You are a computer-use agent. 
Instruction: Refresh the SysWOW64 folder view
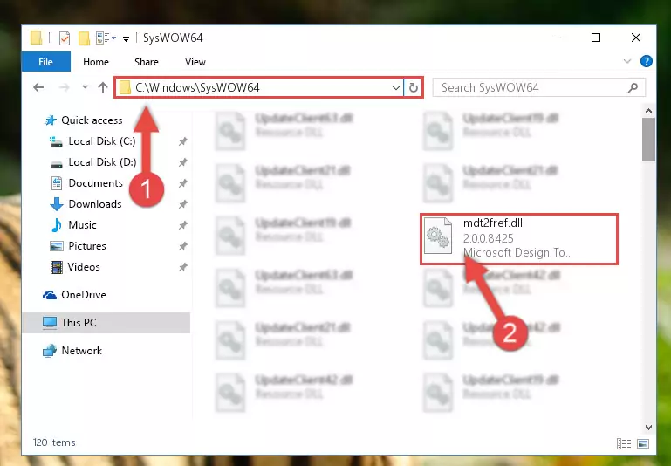413,88
